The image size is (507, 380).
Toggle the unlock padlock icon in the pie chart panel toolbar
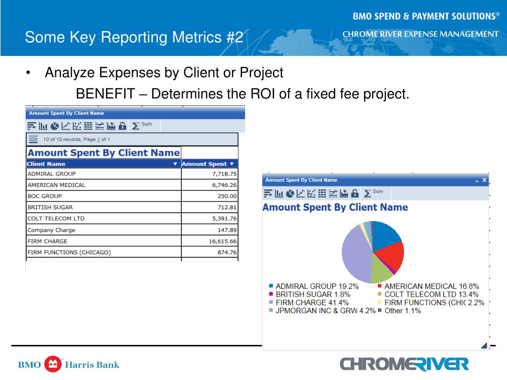click(355, 193)
